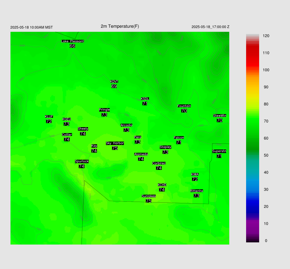This screenshot has width=290, height=269.
Task: Select the Stapley station label
Action: [165, 147]
